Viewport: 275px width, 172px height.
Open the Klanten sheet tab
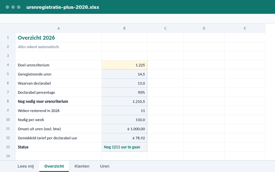tap(82, 166)
